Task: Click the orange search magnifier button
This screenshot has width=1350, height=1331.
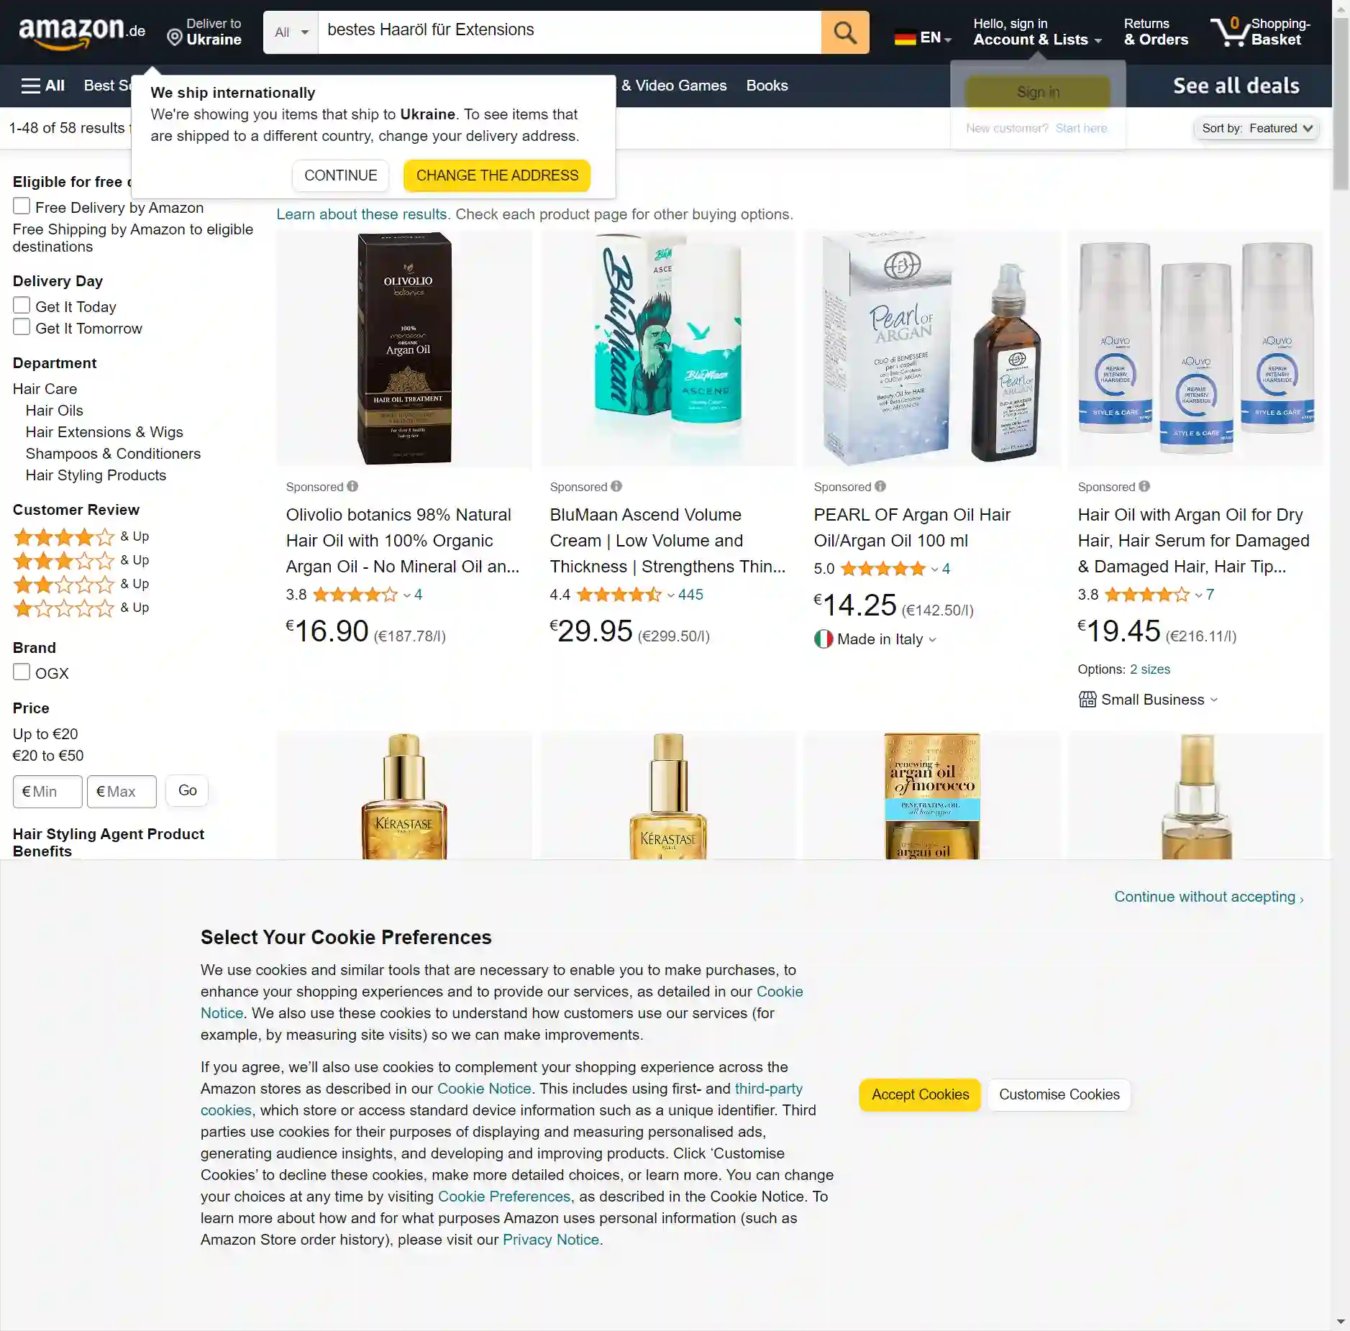Action: pyautogui.click(x=844, y=32)
